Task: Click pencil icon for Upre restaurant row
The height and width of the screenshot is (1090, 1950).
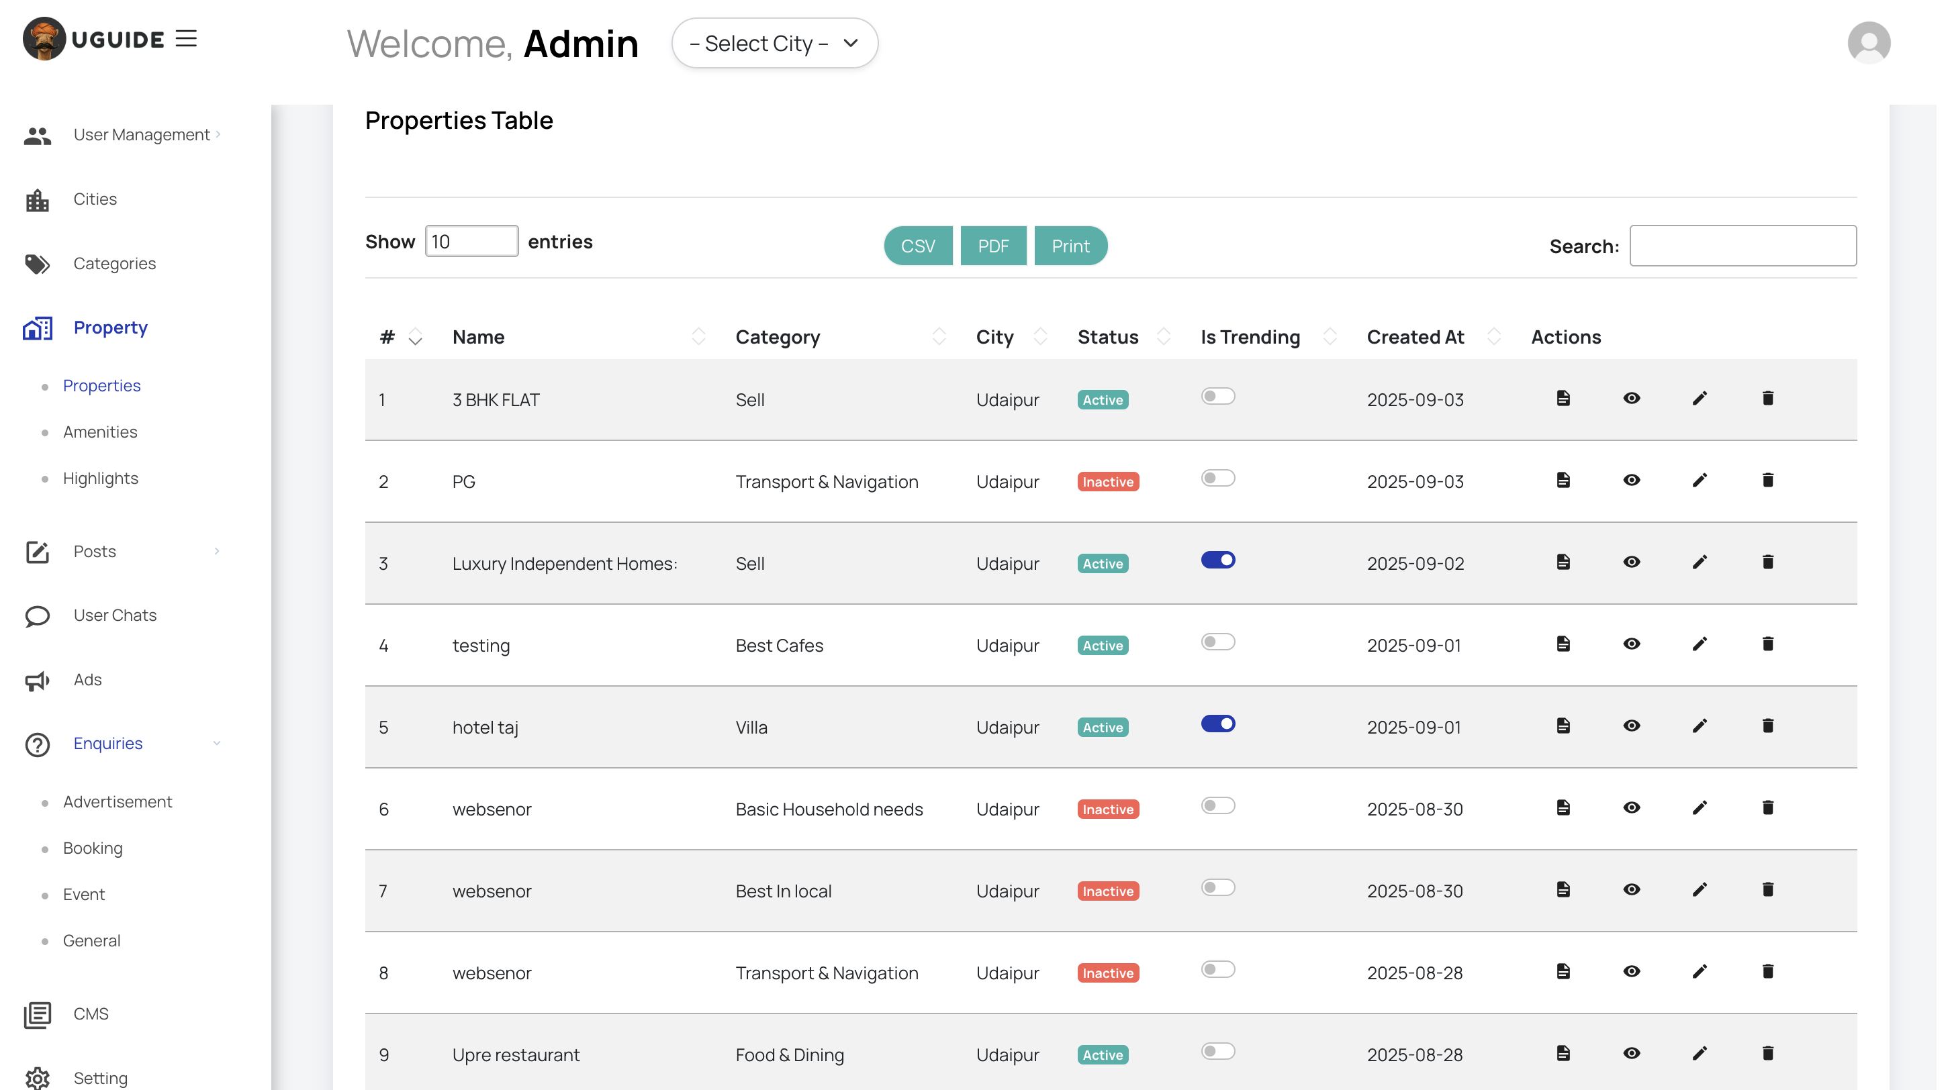Action: coord(1700,1054)
